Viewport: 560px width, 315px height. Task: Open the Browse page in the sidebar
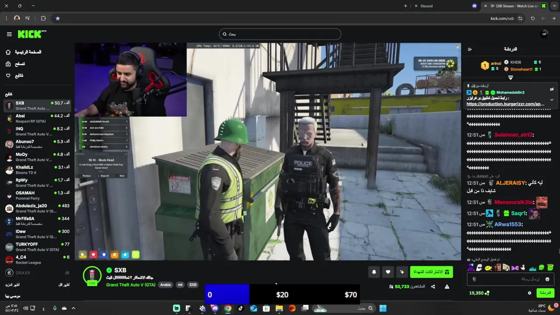pyautogui.click(x=15, y=64)
